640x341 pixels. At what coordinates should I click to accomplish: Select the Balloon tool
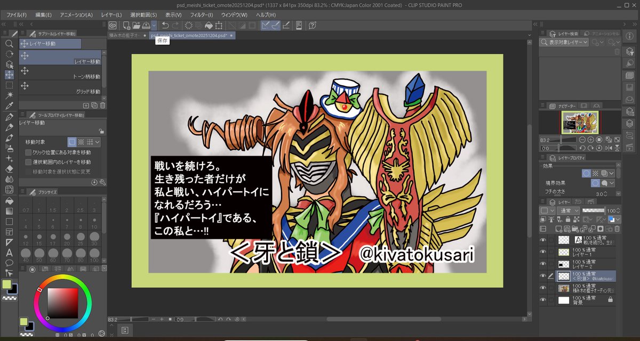(x=9, y=263)
